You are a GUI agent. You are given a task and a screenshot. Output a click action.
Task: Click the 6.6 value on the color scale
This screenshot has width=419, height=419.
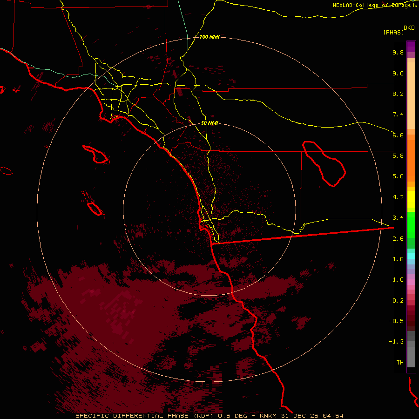[398, 135]
